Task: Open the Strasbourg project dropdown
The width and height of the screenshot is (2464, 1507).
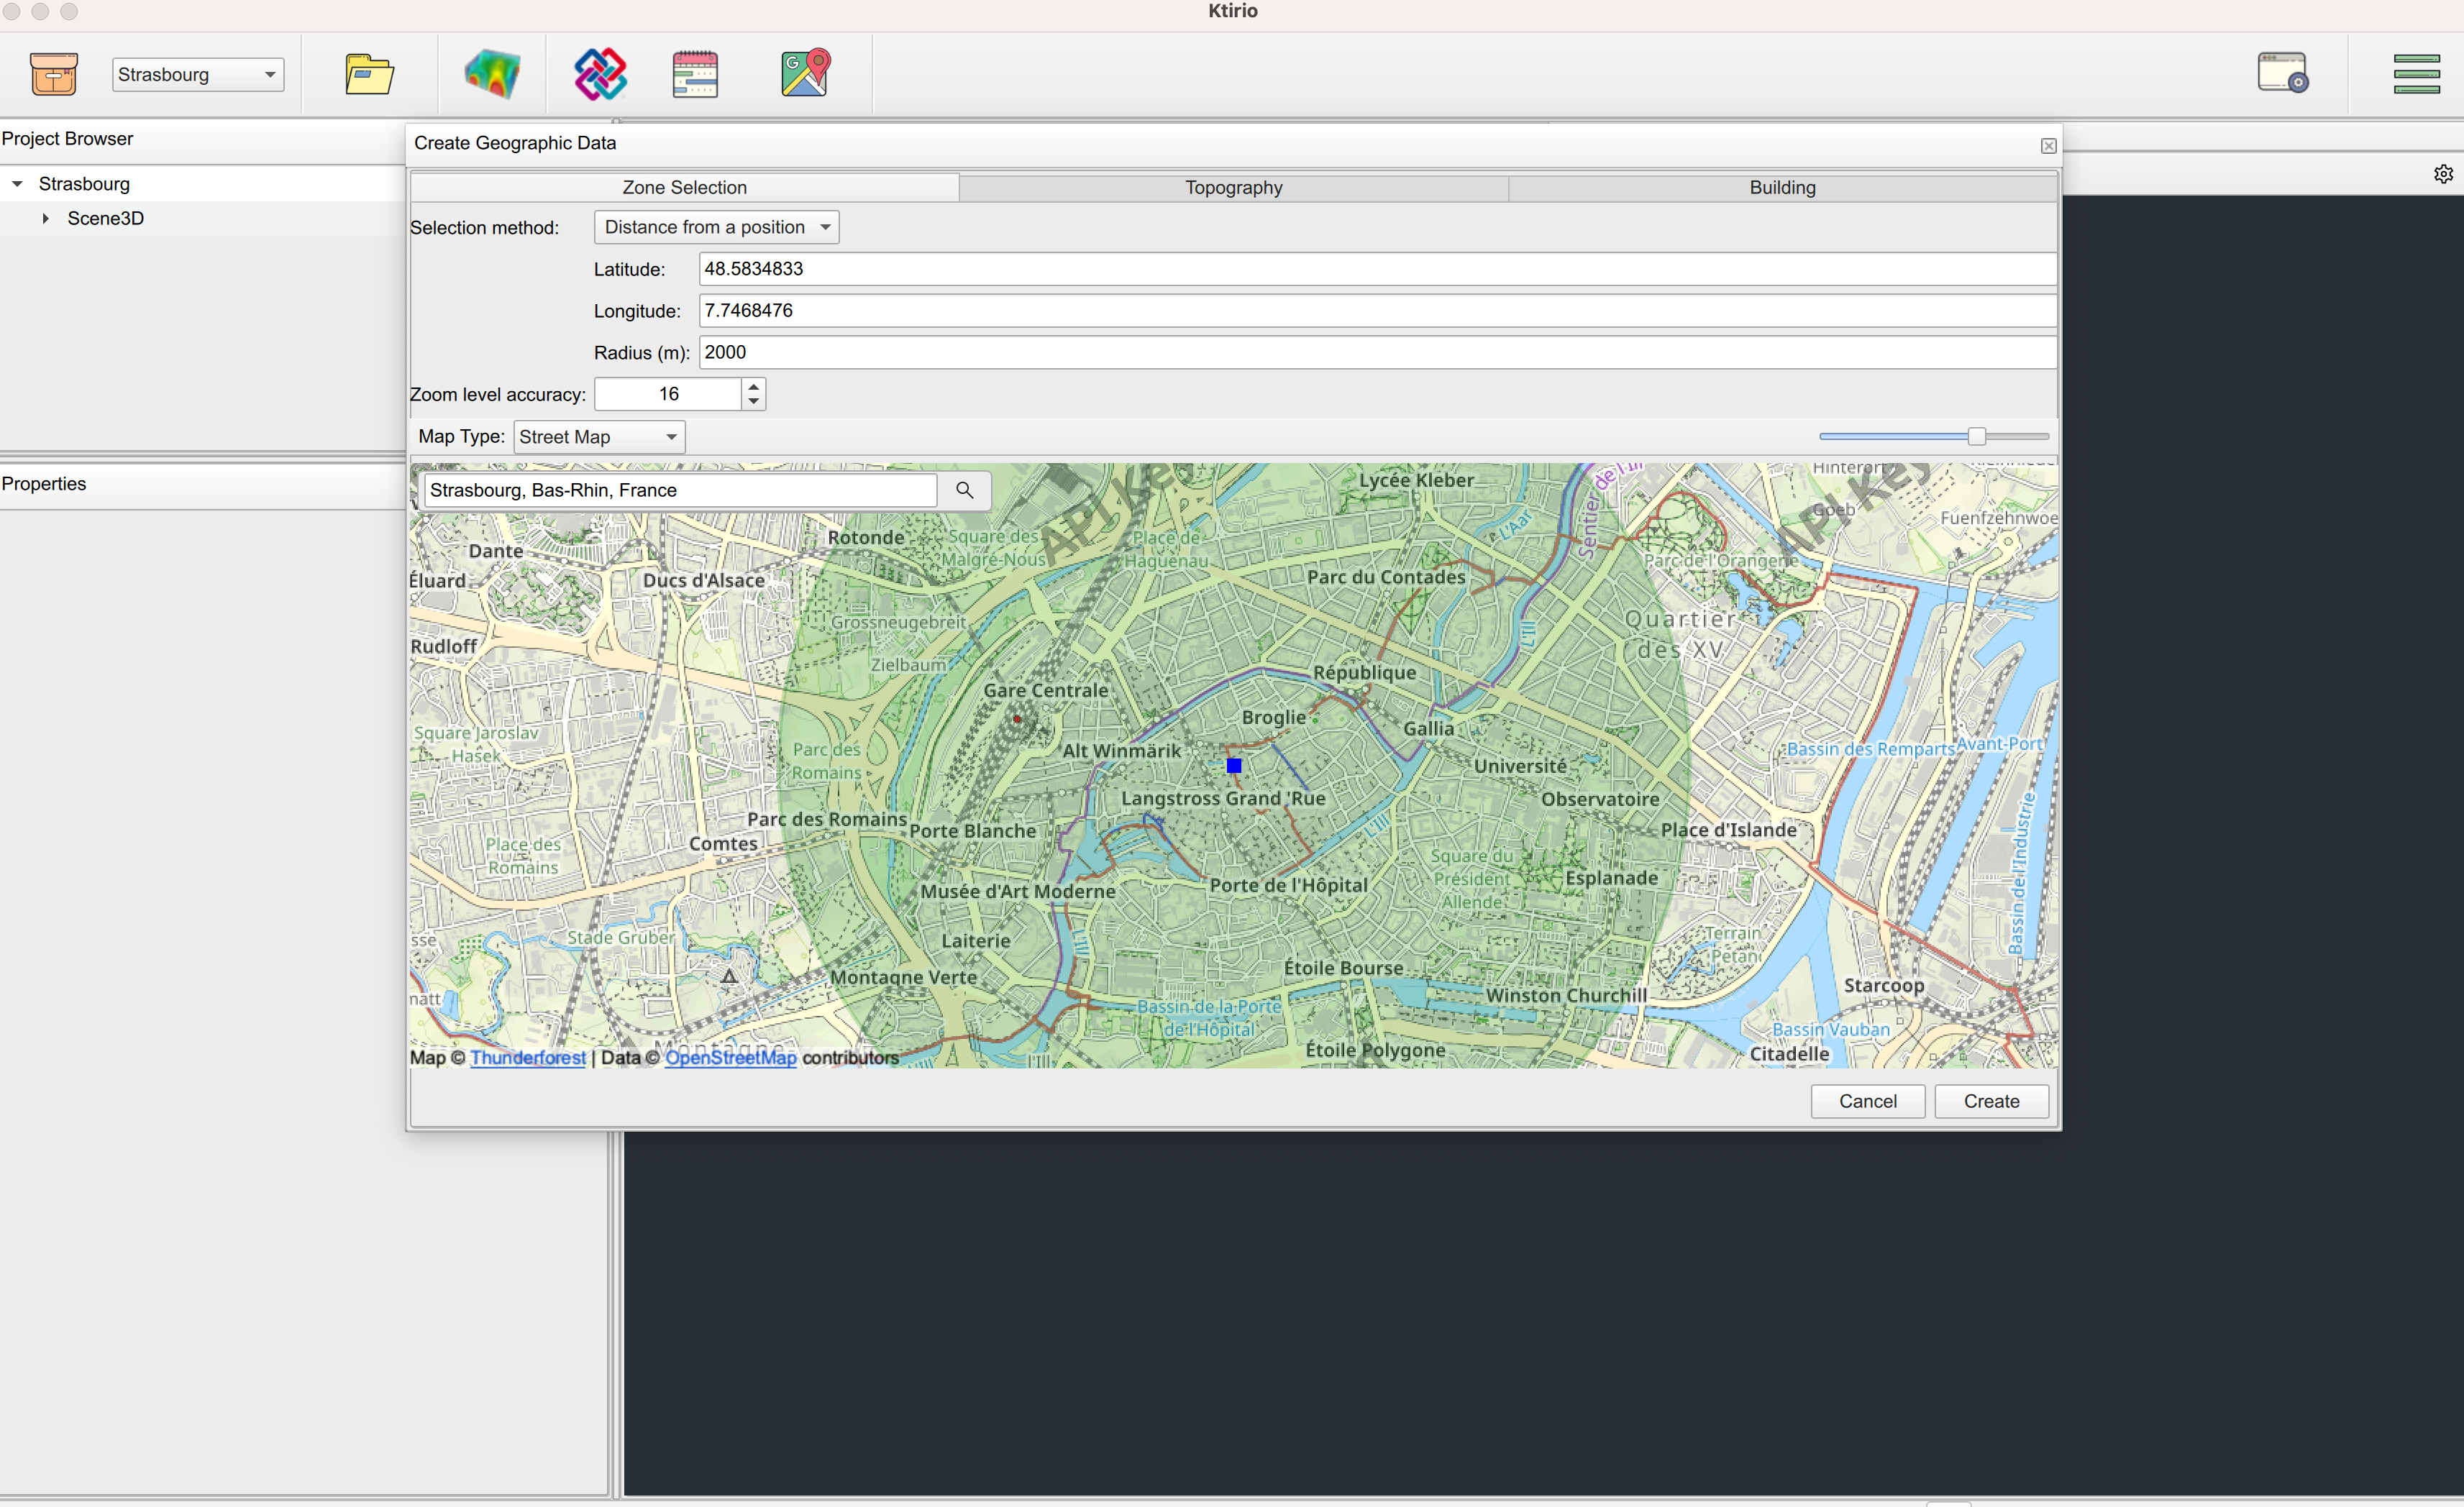Action: tap(198, 75)
